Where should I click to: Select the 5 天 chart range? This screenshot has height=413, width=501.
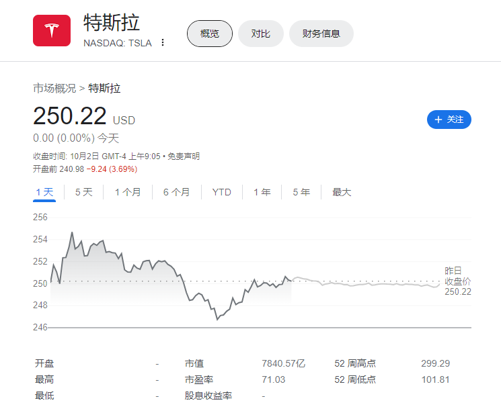[83, 192]
